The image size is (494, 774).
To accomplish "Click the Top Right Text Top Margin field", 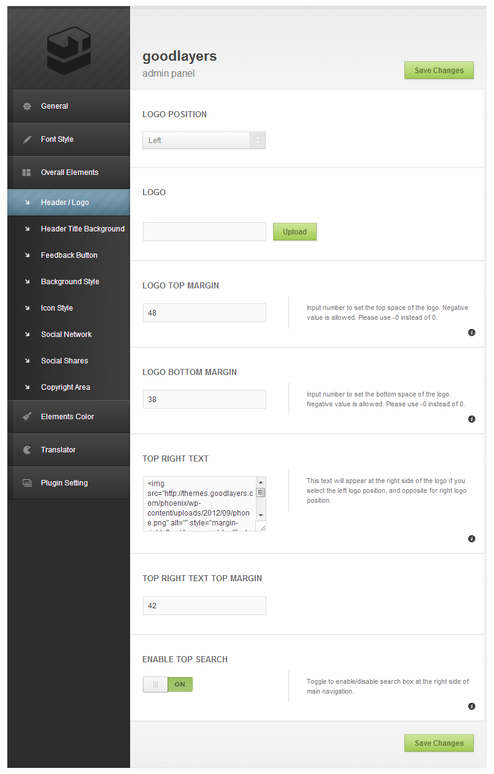I will coord(204,605).
